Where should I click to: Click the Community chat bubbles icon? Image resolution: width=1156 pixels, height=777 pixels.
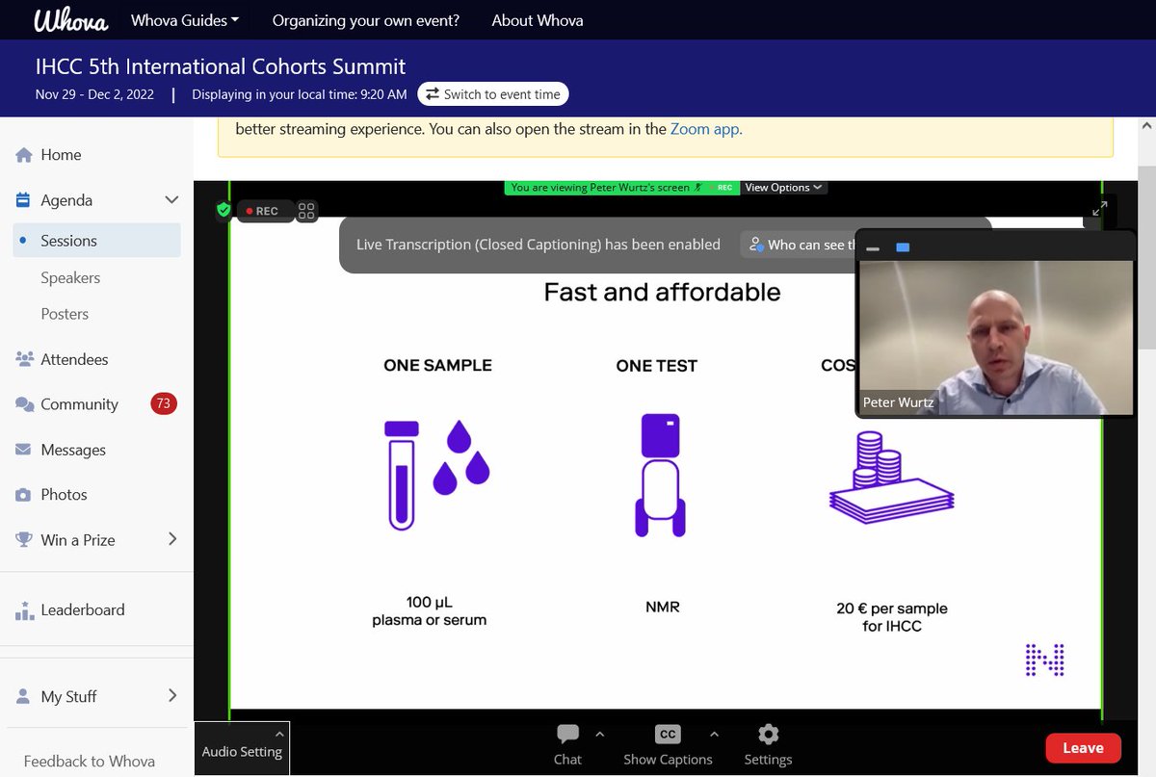24,404
